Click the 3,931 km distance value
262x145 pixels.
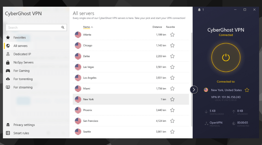[x=161, y=78]
